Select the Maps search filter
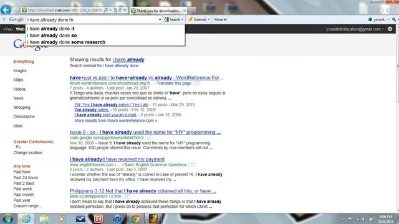Viewport: 399px width, 224px height. click(x=18, y=80)
